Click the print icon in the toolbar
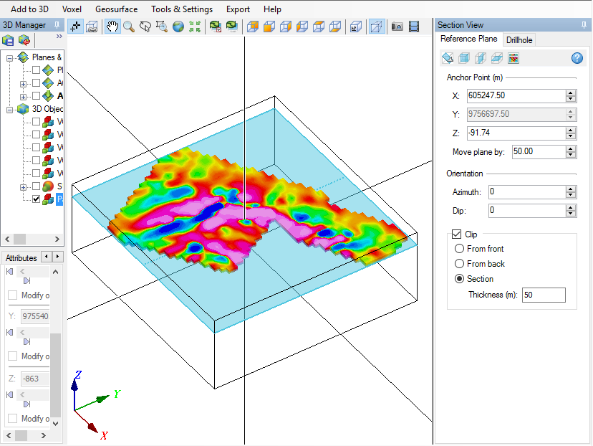Viewport: 593px width, 446px height. pos(92,27)
